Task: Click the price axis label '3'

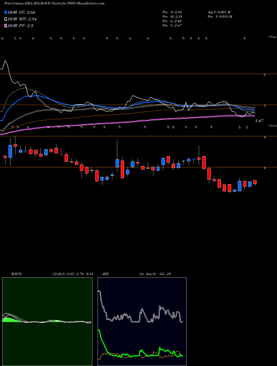Action: pos(264,168)
